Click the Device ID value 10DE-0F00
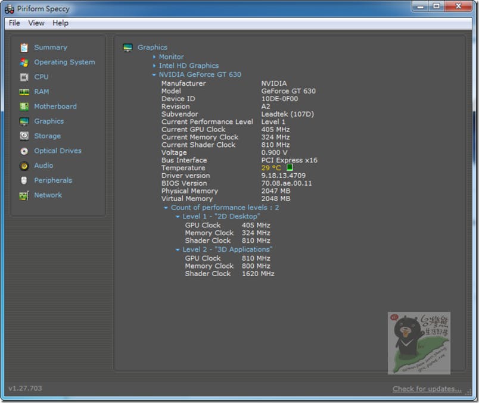The width and height of the screenshot is (479, 403). pos(280,99)
